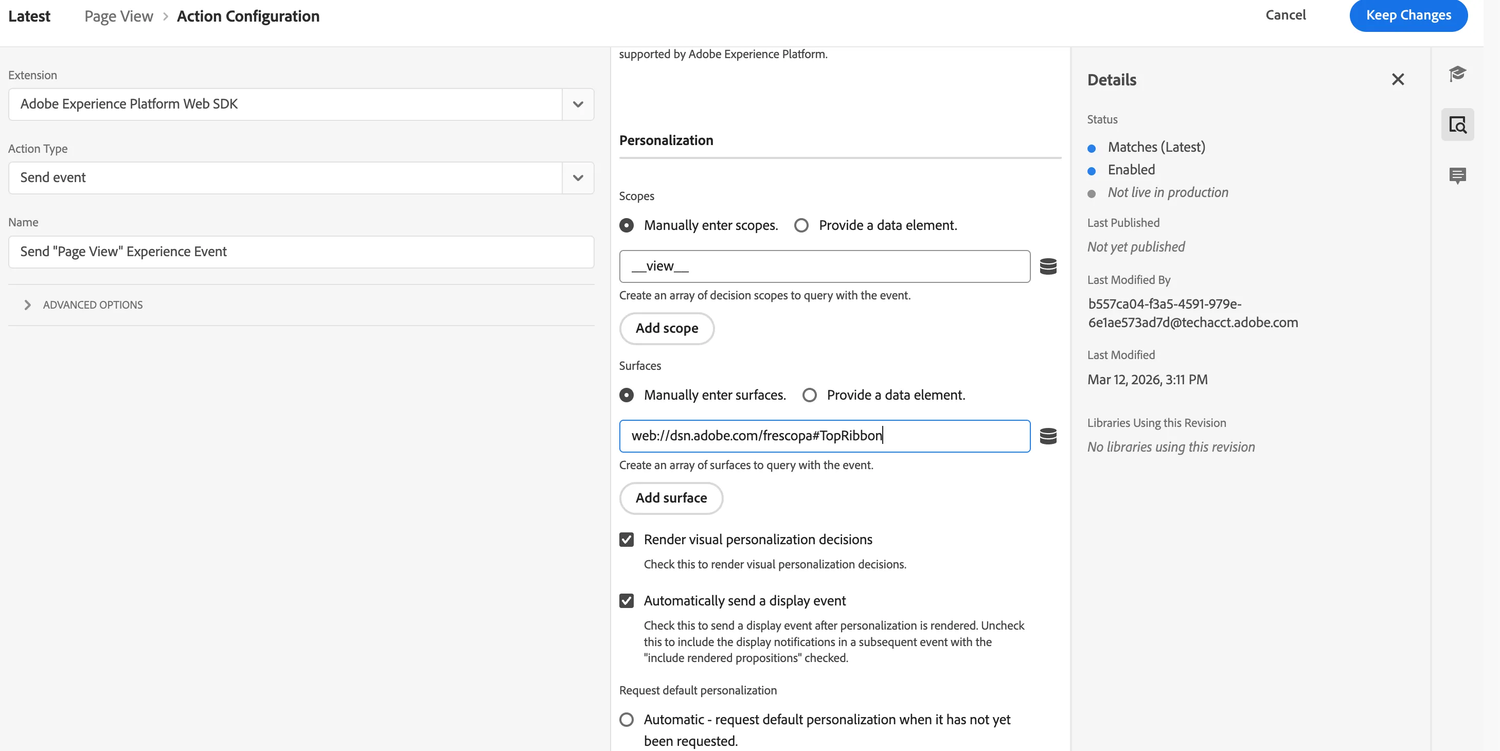
Task: Close the Details panel
Action: click(x=1398, y=79)
